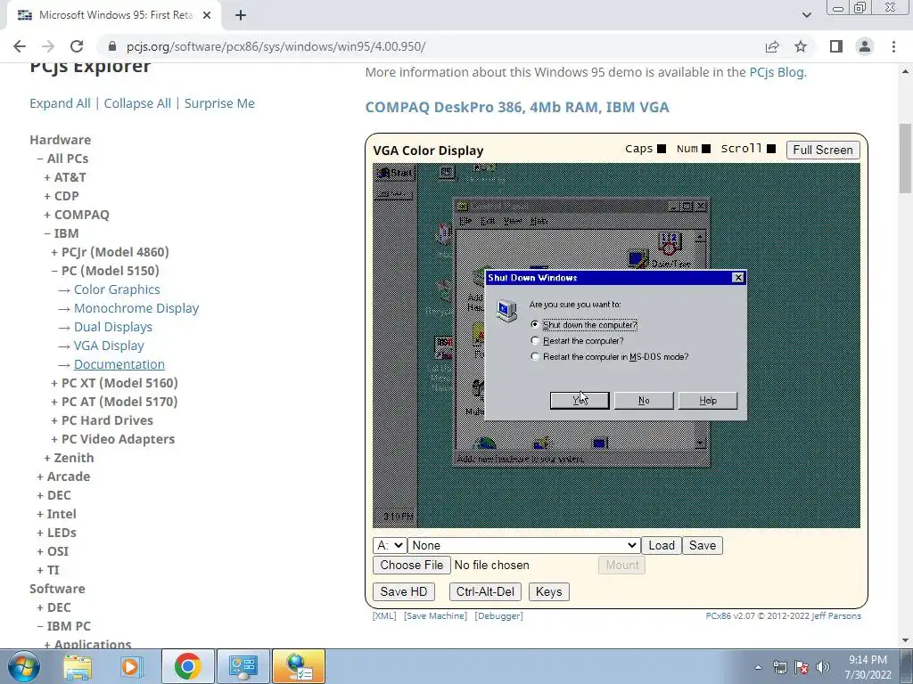Image resolution: width=913 pixels, height=684 pixels.
Task: Confirm shutdown with the Yes button
Action: (x=580, y=400)
